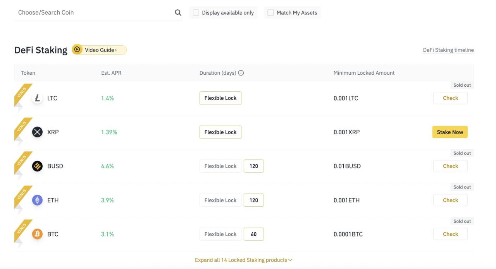This screenshot has width=496, height=269.
Task: Click the search magnifier icon
Action: click(177, 12)
